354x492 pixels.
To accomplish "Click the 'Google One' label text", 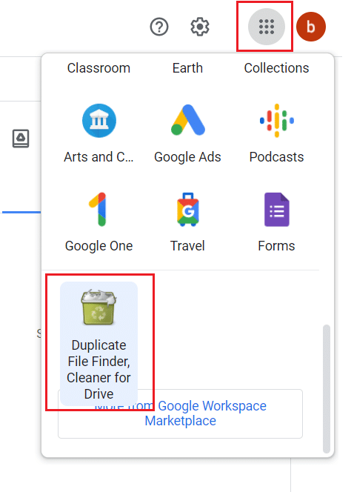I will click(98, 246).
